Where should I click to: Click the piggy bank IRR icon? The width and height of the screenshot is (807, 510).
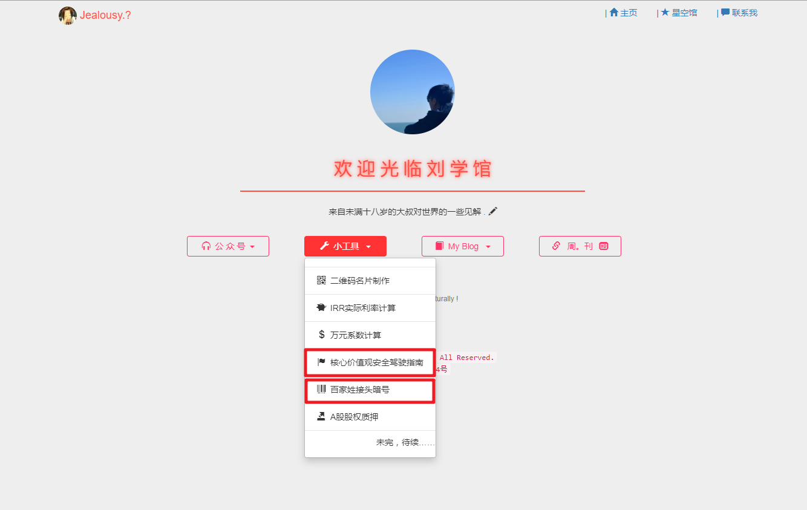tap(321, 308)
